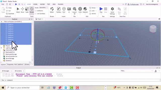Copy the selected objects
161x90 pixels.
coord(9,8)
